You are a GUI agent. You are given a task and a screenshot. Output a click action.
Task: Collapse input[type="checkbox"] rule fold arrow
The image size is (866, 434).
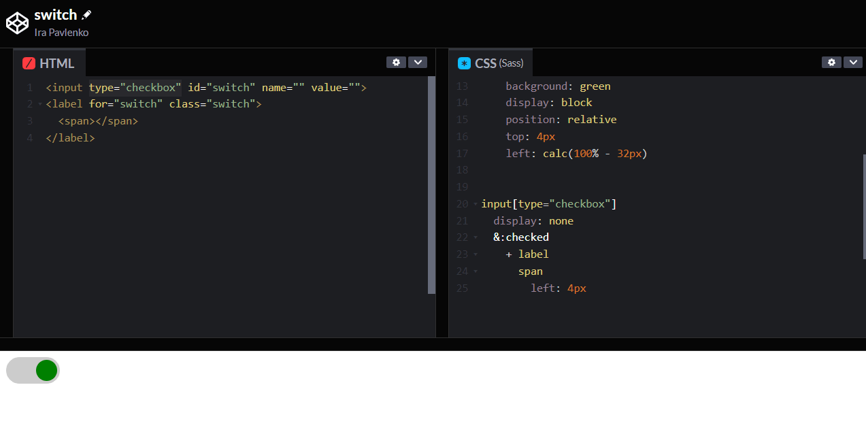pos(476,204)
